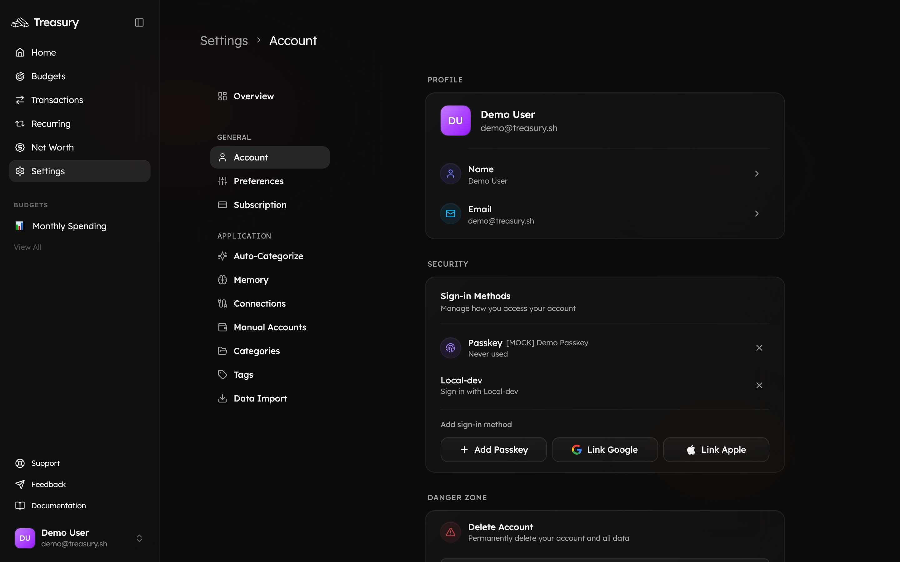The height and width of the screenshot is (562, 900).
Task: Click the Monthly Spending chart icon
Action: click(19, 226)
